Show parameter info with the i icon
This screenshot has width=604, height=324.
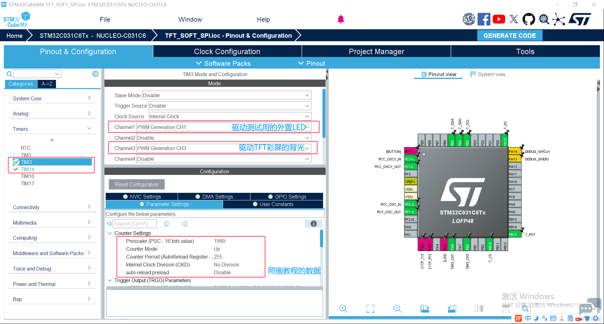(314, 224)
